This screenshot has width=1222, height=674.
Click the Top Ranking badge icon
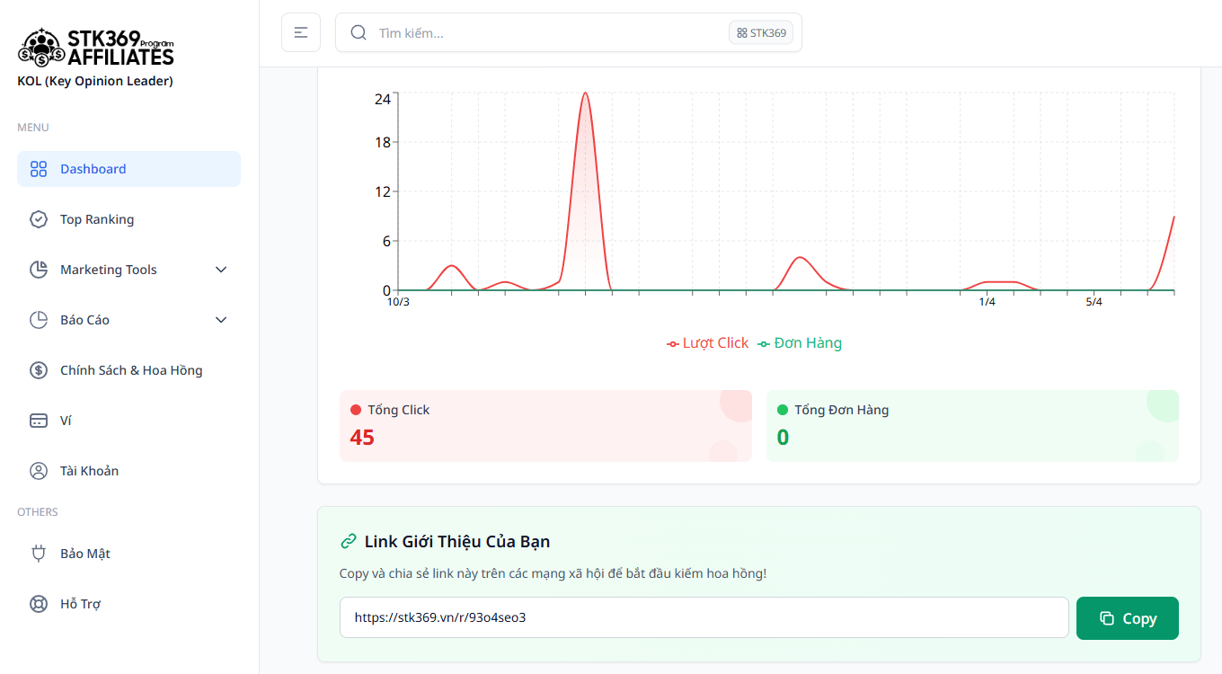(x=39, y=219)
